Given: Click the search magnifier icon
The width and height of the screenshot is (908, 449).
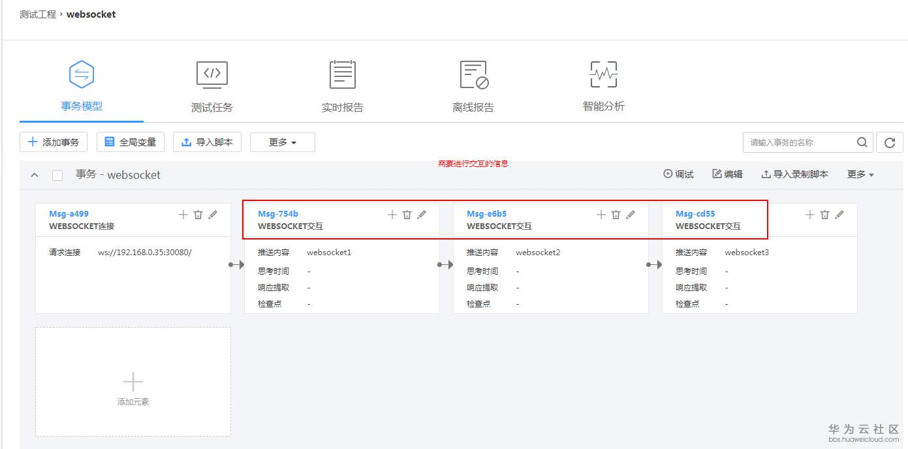Looking at the screenshot, I should 862,142.
